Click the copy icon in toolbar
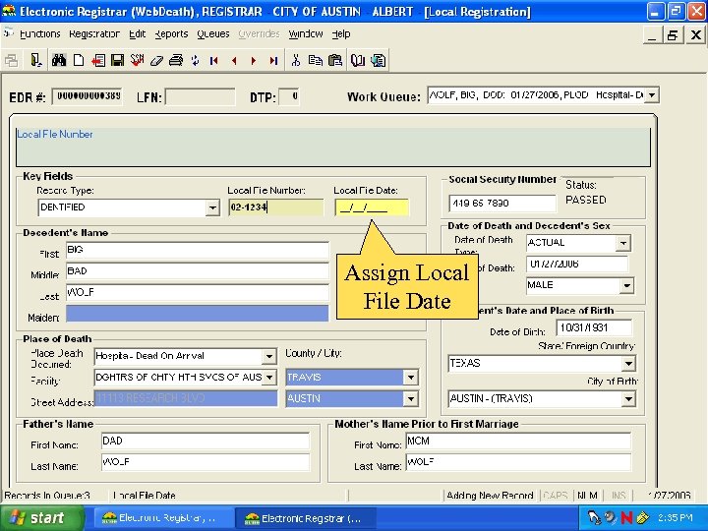708x531 pixels. [x=316, y=60]
